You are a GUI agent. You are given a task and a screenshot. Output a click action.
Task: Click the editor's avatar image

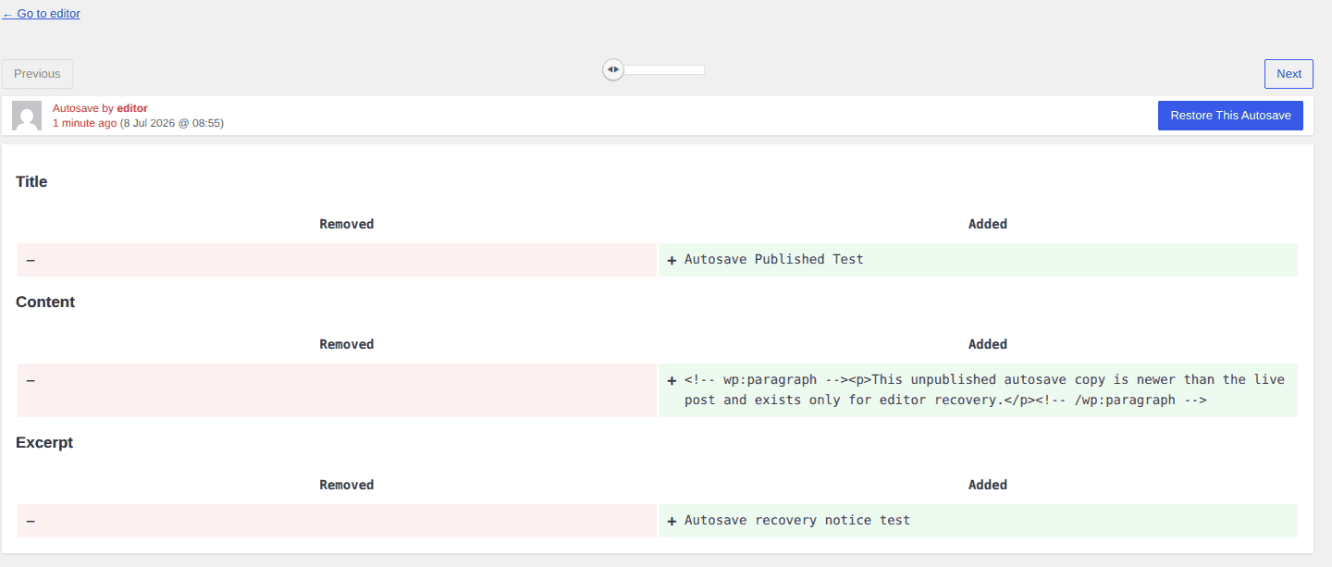(x=27, y=116)
